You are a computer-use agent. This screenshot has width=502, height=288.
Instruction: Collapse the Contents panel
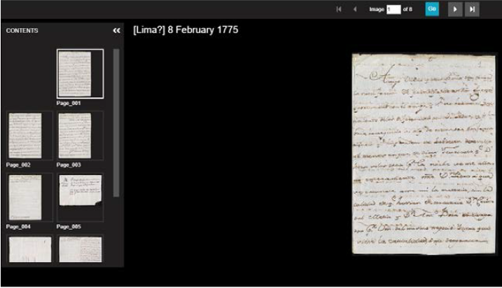click(x=116, y=32)
